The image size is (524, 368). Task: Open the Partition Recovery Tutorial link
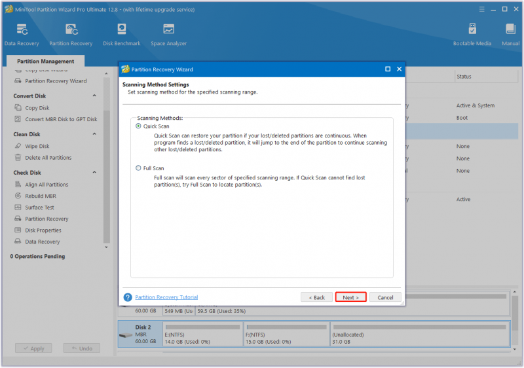166,297
